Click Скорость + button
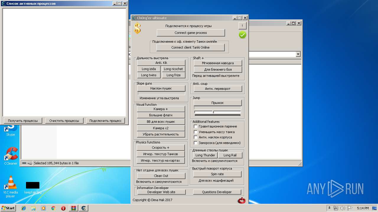378x212 pixels. (x=161, y=148)
